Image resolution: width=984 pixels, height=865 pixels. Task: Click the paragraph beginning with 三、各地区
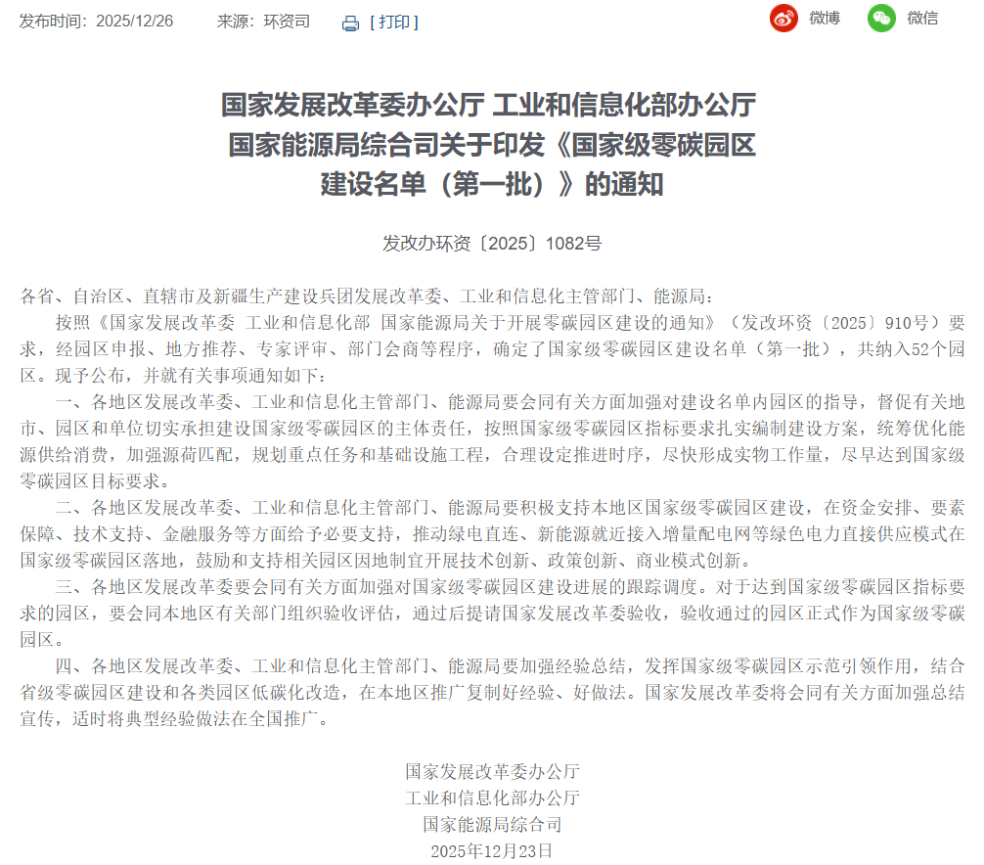click(x=492, y=614)
